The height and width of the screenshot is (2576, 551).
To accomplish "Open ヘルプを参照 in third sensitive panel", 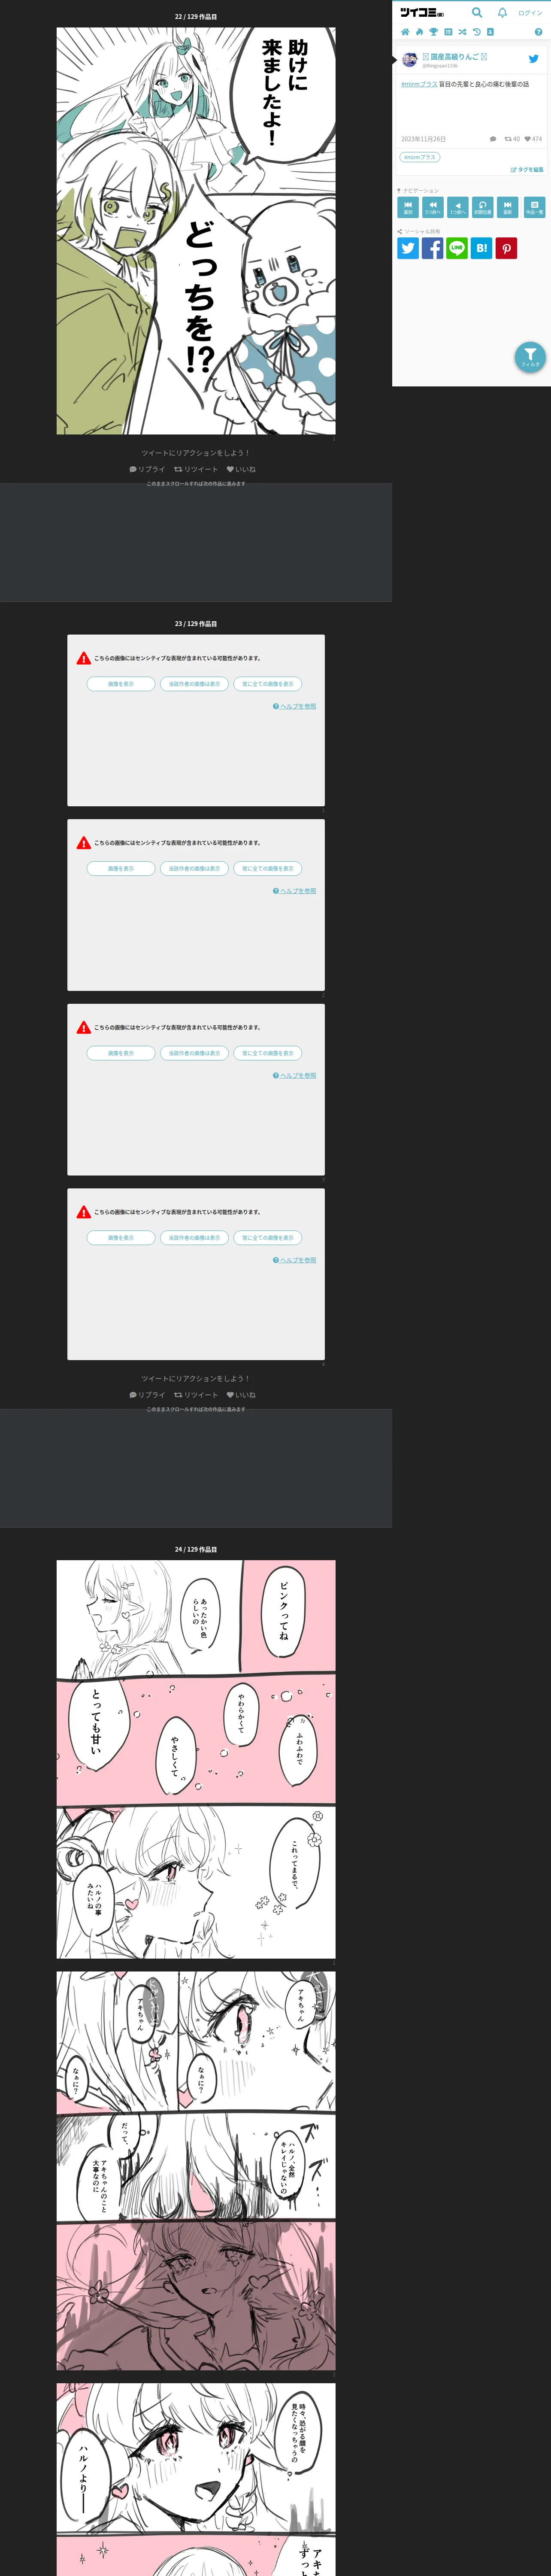I will click(295, 1075).
